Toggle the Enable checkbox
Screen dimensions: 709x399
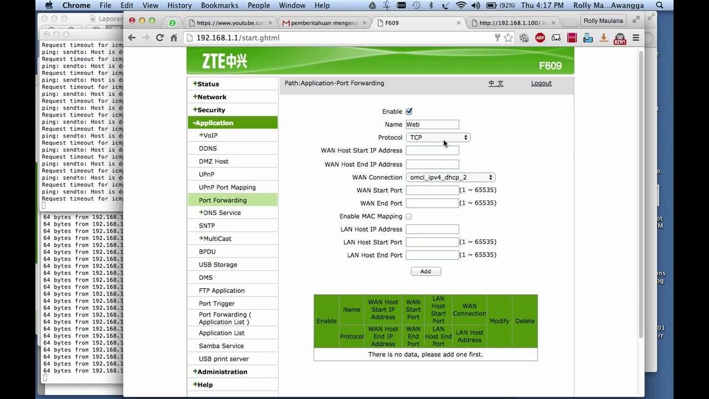(x=409, y=111)
